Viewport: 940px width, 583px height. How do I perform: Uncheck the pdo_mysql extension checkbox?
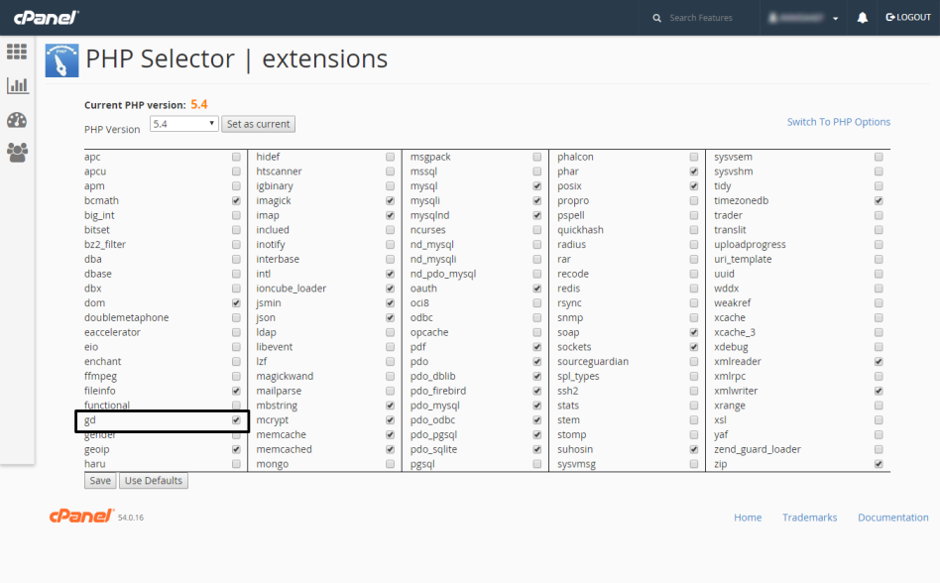pos(537,406)
